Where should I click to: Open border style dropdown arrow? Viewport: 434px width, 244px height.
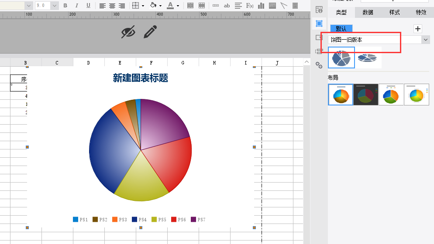(x=143, y=6)
